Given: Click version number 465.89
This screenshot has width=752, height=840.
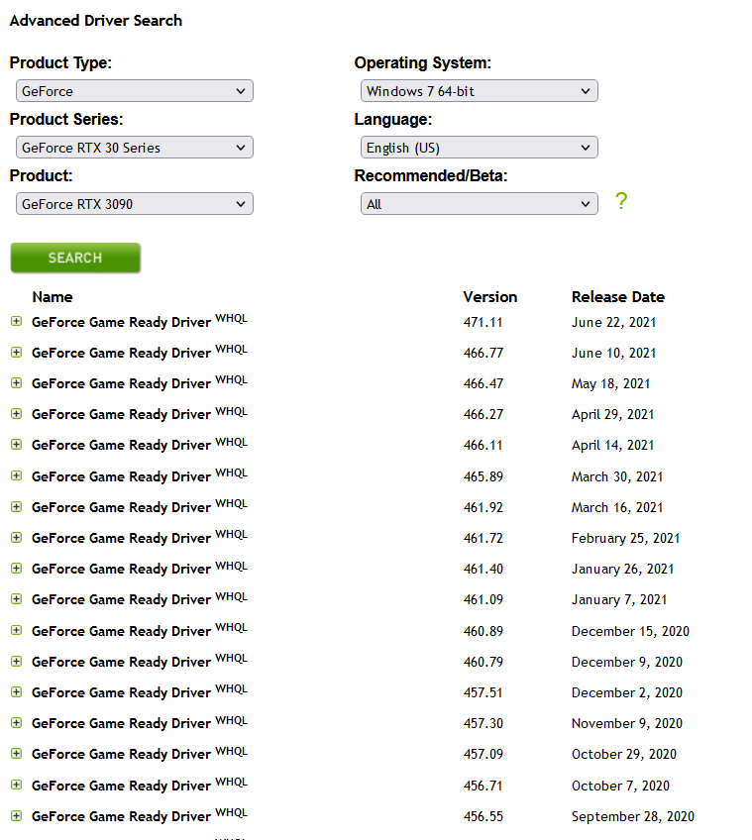Looking at the screenshot, I should [x=483, y=476].
